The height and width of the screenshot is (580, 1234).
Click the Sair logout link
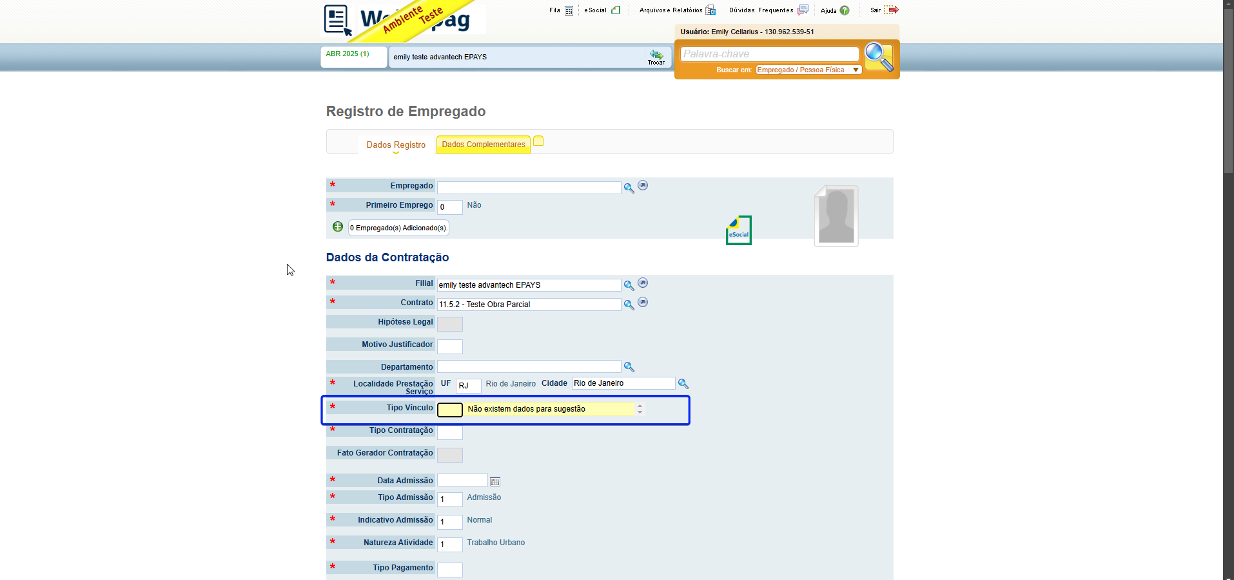click(884, 10)
